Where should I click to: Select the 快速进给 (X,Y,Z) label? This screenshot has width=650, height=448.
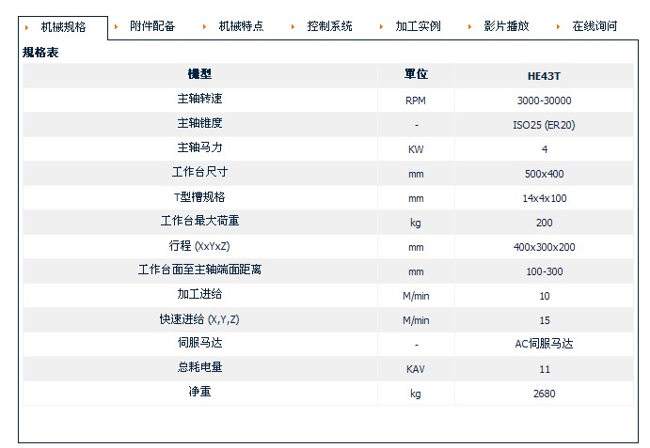click(x=199, y=319)
